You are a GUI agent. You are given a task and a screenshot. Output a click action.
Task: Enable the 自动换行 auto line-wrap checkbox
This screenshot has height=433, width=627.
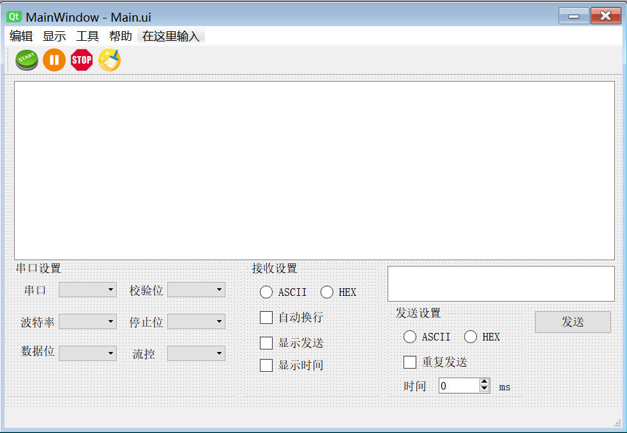coord(266,317)
